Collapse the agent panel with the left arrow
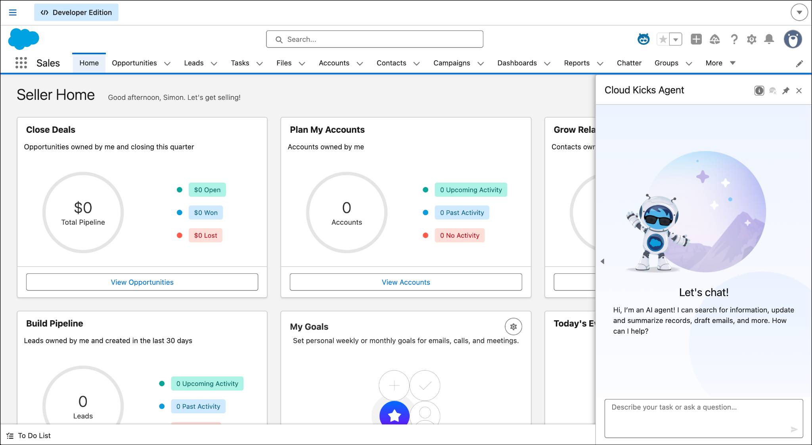Viewport: 812px width, 445px height. 603,261
